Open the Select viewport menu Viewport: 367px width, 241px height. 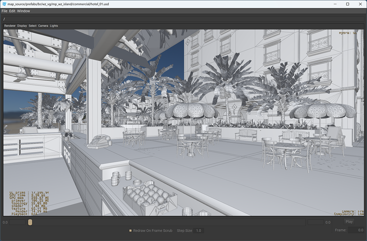[x=33, y=26]
